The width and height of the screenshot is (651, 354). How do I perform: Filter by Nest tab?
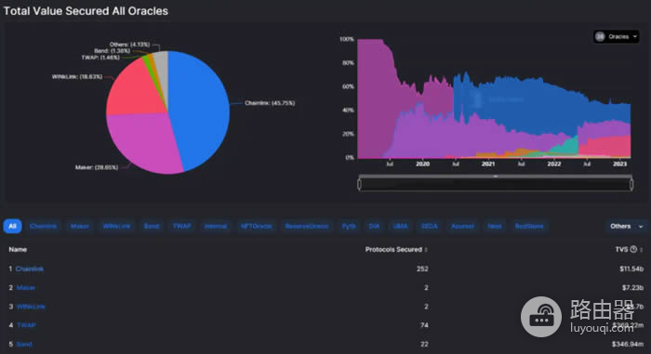495,226
